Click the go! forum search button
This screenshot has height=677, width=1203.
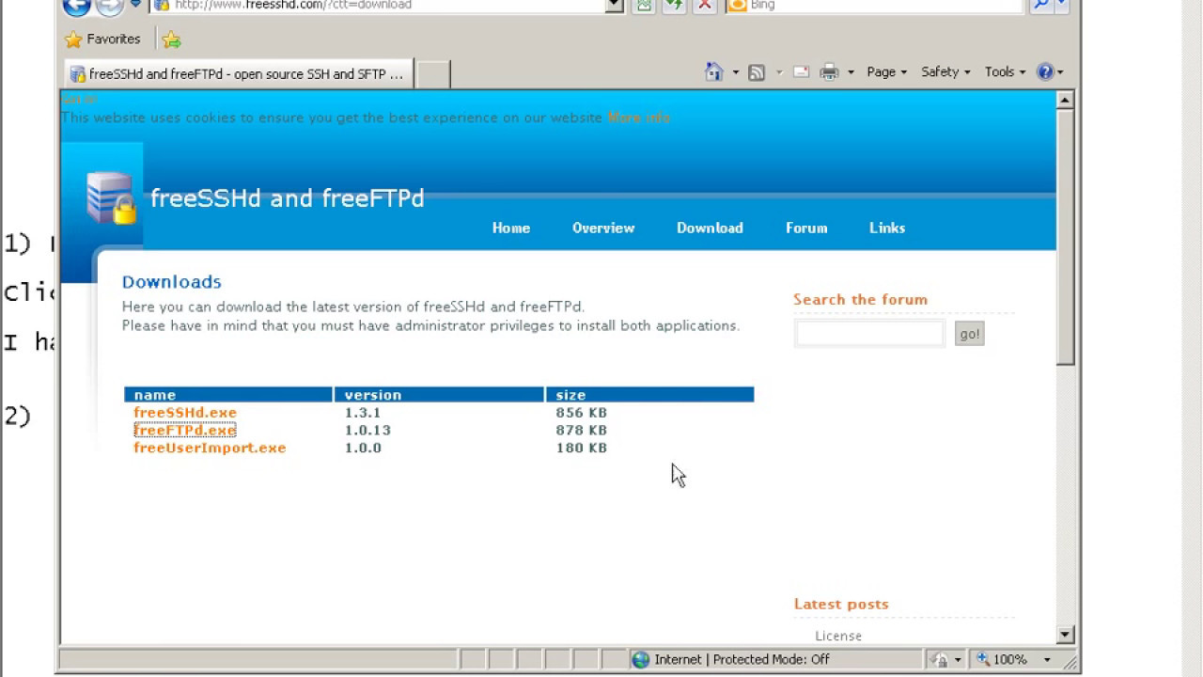point(969,334)
